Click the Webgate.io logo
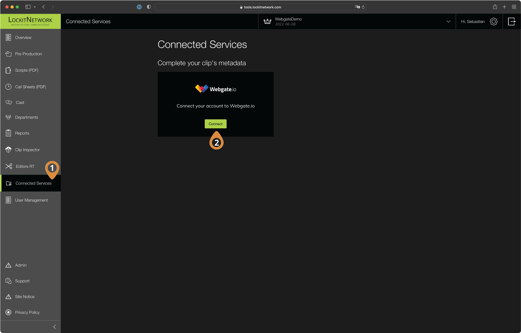Image resolution: width=521 pixels, height=333 pixels. [x=215, y=89]
